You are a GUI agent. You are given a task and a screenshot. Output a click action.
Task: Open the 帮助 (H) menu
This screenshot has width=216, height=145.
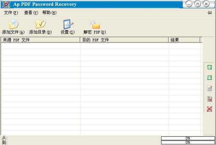point(49,13)
